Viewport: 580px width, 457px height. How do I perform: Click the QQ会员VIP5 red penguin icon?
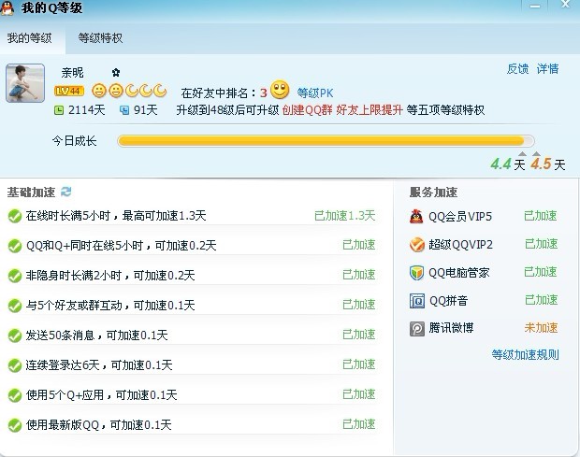click(x=416, y=216)
